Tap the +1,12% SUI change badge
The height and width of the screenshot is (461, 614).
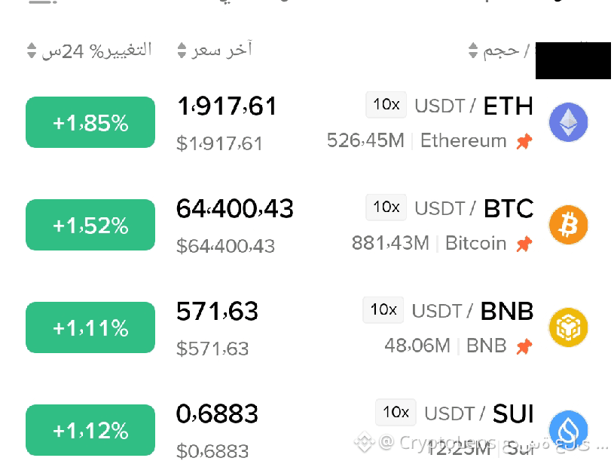pos(90,430)
